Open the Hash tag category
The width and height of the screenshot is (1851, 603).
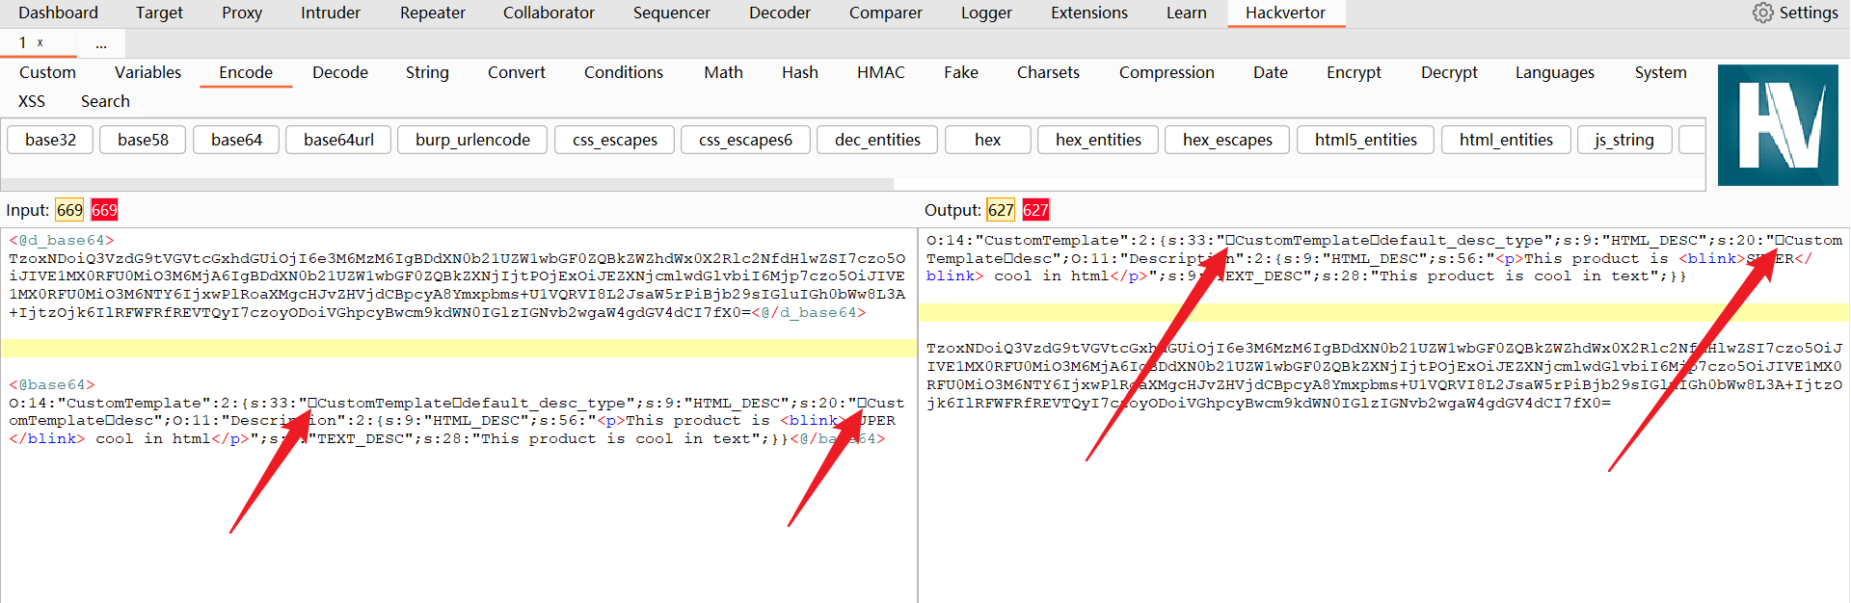click(x=800, y=72)
